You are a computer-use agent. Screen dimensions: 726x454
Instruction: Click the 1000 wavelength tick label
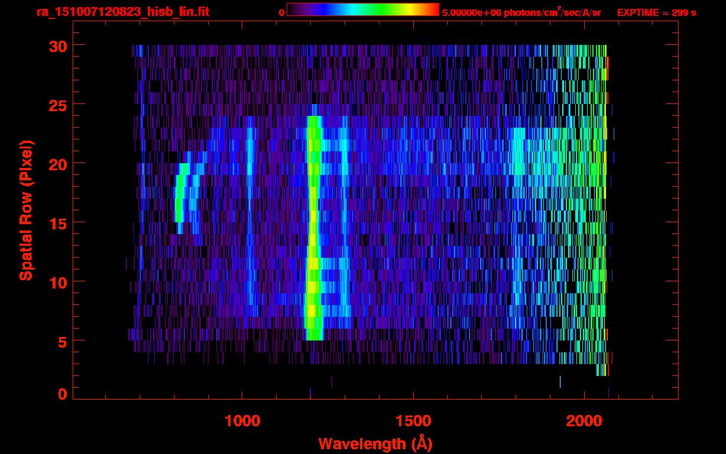tap(242, 421)
